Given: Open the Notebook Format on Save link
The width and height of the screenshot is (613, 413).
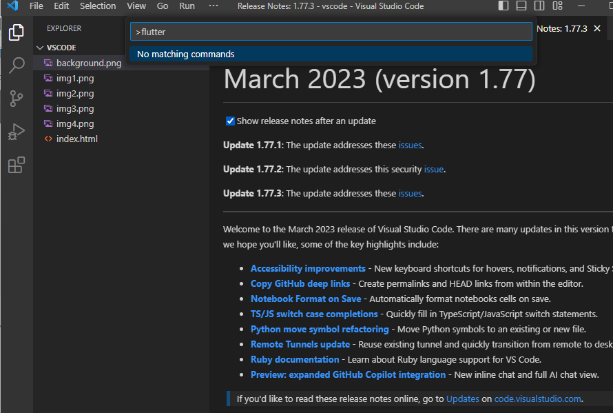Looking at the screenshot, I should tap(306, 299).
